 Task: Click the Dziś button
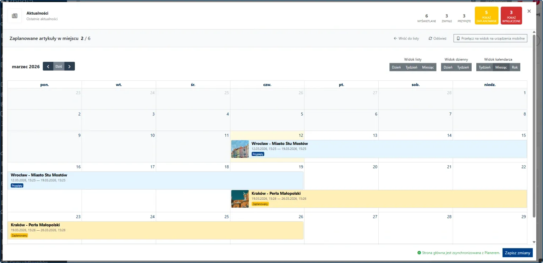click(x=59, y=66)
